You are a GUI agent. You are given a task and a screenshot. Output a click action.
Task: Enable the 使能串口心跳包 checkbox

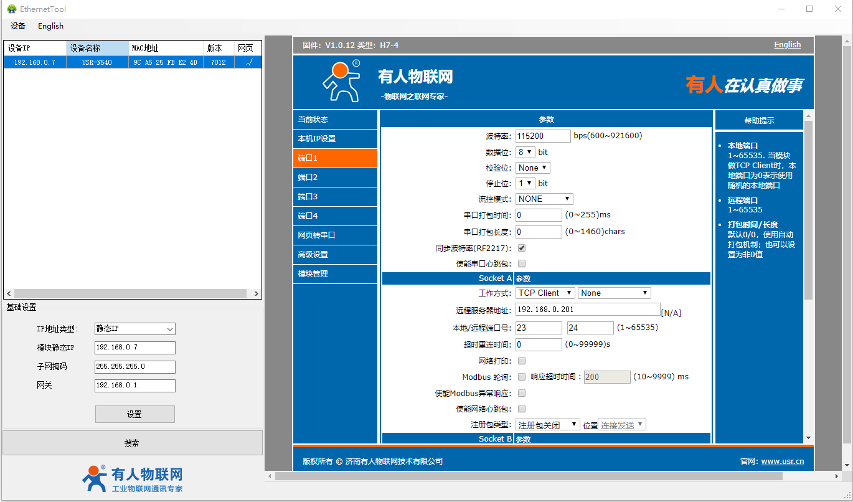tap(522, 263)
